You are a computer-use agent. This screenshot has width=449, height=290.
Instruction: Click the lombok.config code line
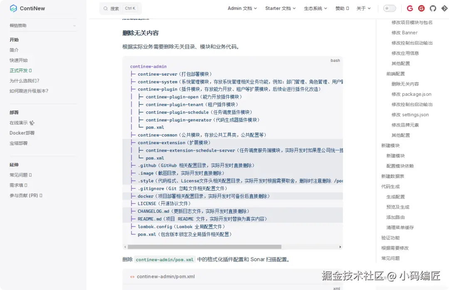178,226
